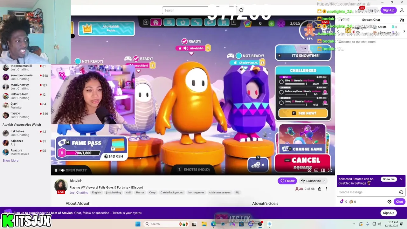Select the IRL tag
Screen dimensions: 407x229
click(237, 192)
